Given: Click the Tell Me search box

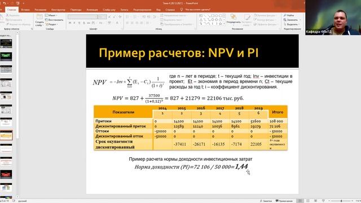Looking at the screenshot, I should click(198, 10).
